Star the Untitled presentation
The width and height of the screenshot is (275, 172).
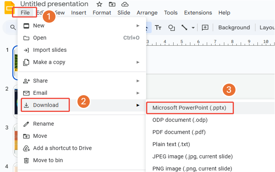[99, 4]
